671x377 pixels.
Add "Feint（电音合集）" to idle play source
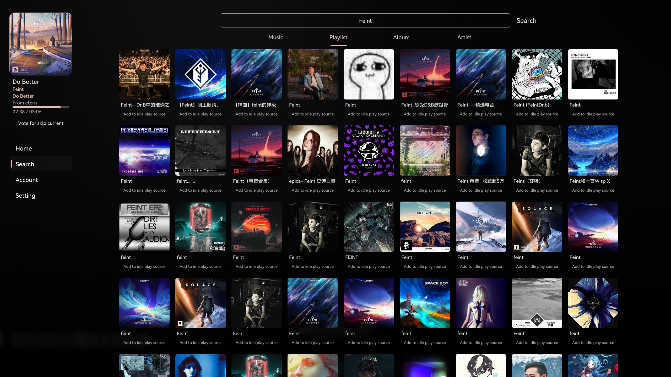[257, 190]
